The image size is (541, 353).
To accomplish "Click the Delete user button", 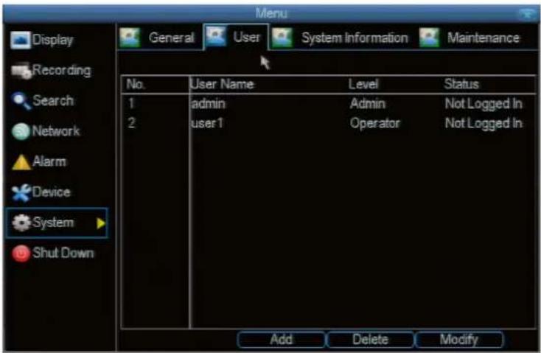I will click(370, 340).
